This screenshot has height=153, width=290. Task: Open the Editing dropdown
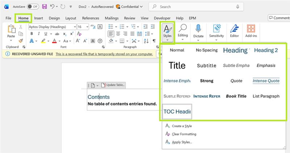(183, 33)
